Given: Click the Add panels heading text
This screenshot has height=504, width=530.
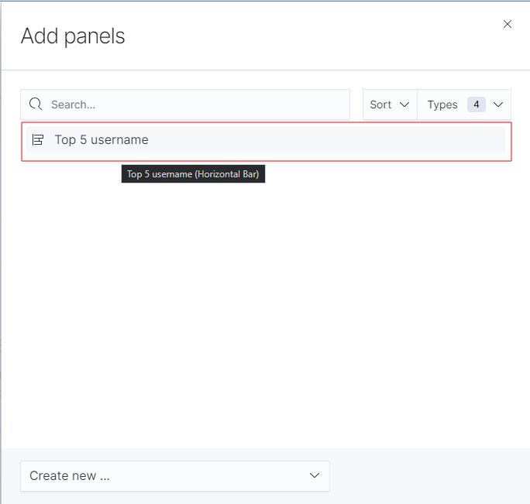Looking at the screenshot, I should click(73, 36).
